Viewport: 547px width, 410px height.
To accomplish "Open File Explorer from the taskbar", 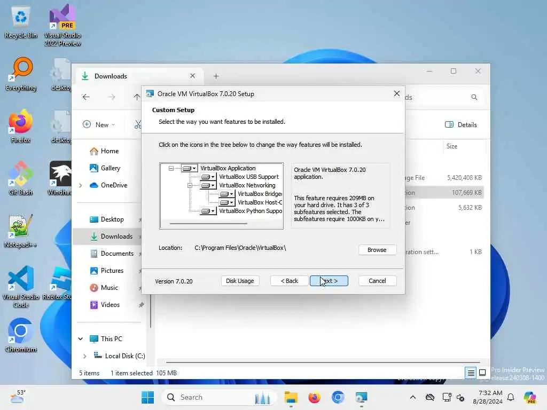I will click(x=291, y=397).
